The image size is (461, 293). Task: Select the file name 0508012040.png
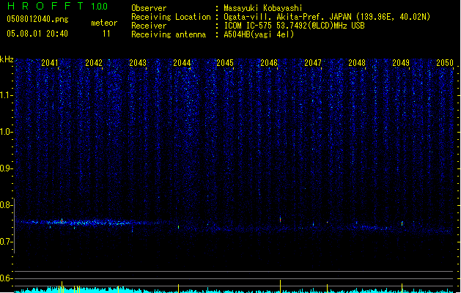pos(37,19)
